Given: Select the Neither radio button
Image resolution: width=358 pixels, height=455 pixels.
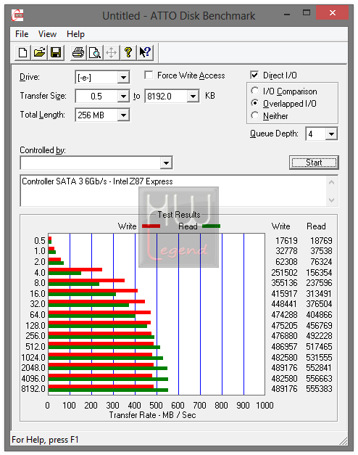Looking at the screenshot, I should [255, 115].
